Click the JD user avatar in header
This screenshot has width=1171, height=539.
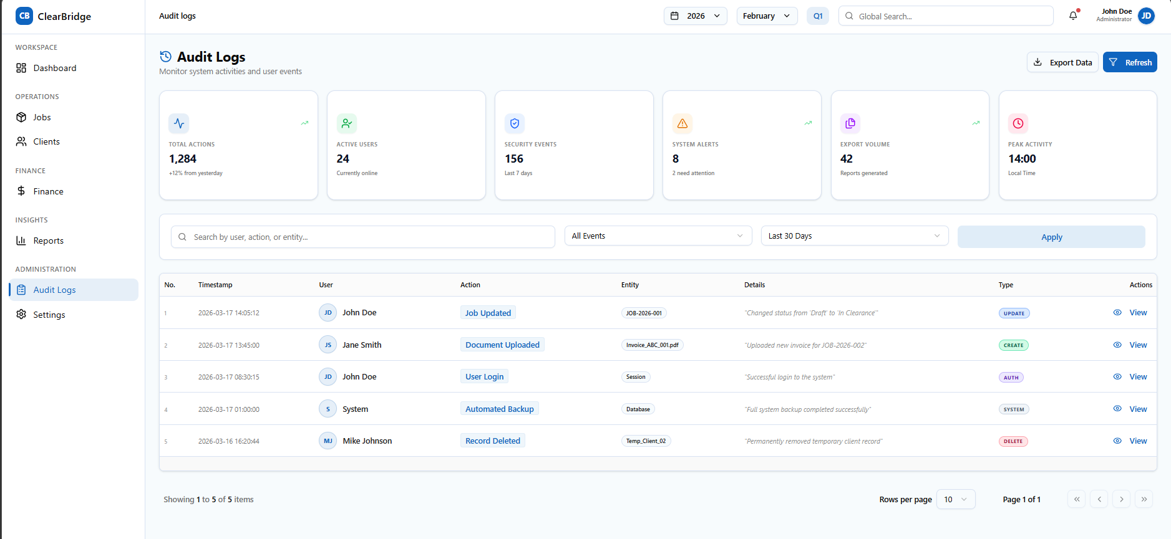pos(1146,16)
